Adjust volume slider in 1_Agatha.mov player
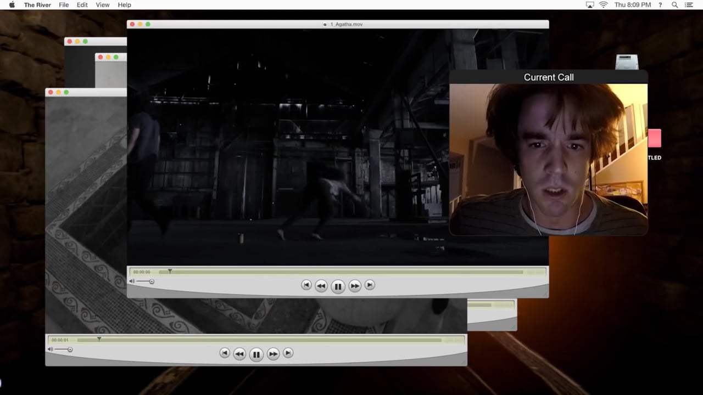This screenshot has height=395, width=703. 145,281
